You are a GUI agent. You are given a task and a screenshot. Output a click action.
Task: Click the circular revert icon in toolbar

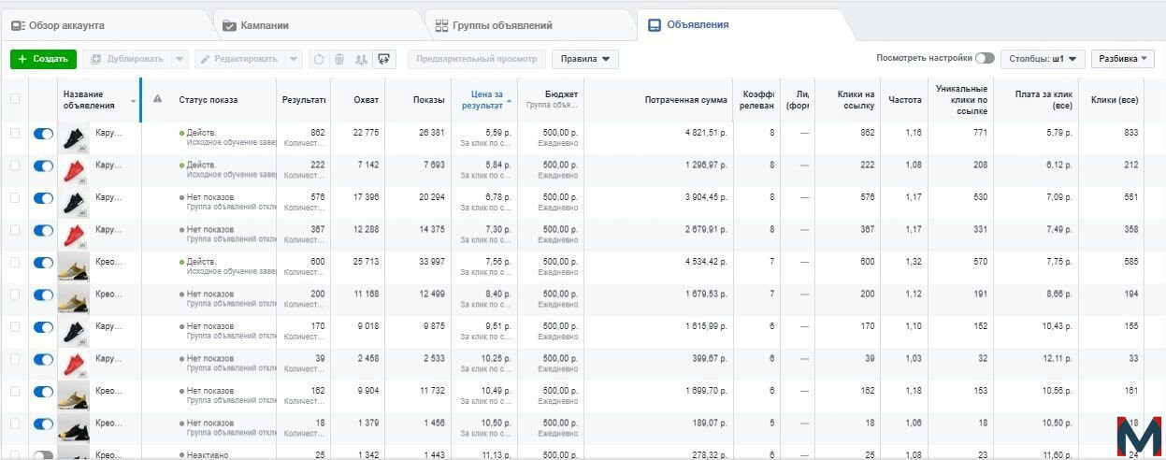(318, 59)
